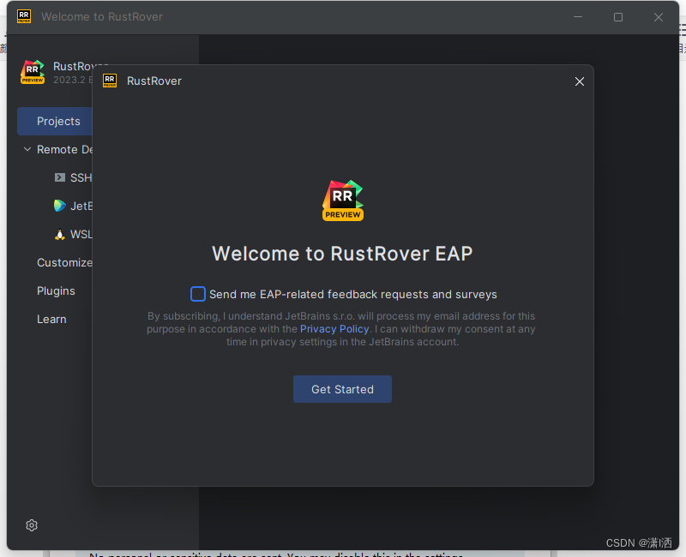686x557 pixels.
Task: Collapse the Remote Development section chevron
Action: coord(27,149)
